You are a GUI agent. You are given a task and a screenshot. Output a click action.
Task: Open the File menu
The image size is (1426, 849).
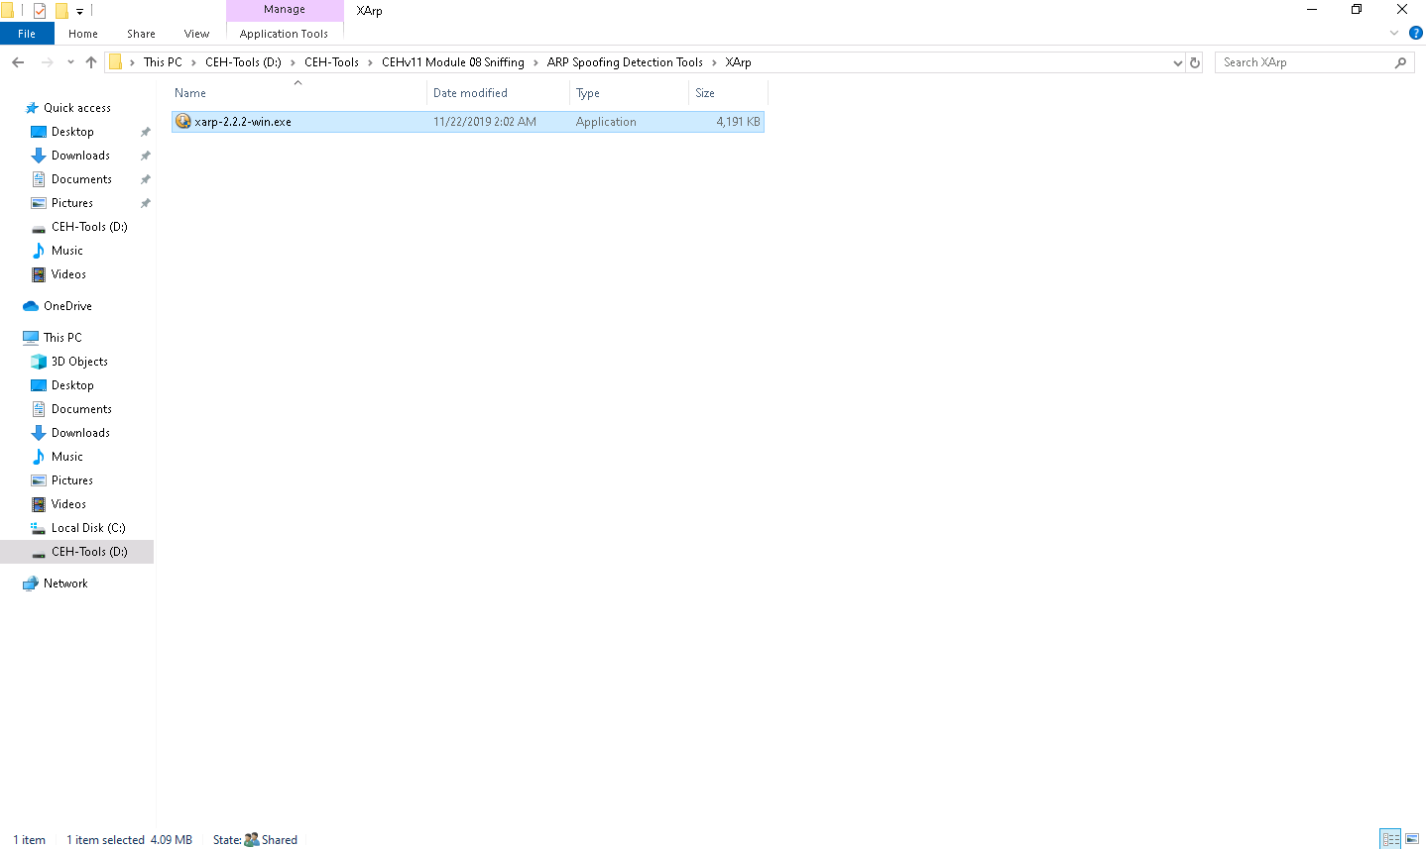pos(27,34)
